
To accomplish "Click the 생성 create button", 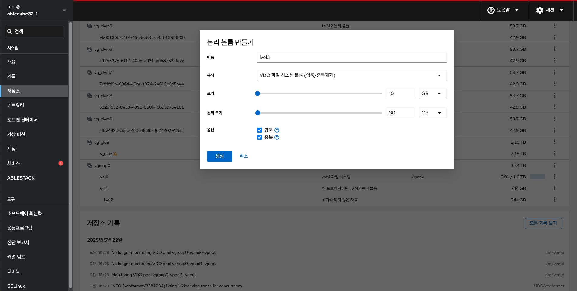I will 219,156.
